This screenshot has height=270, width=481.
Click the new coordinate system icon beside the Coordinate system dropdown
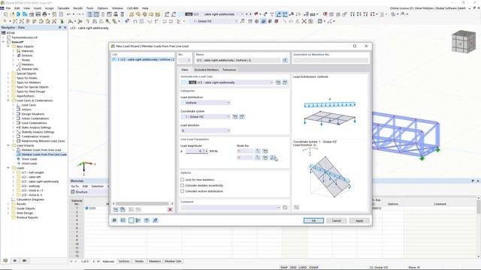pos(235,117)
